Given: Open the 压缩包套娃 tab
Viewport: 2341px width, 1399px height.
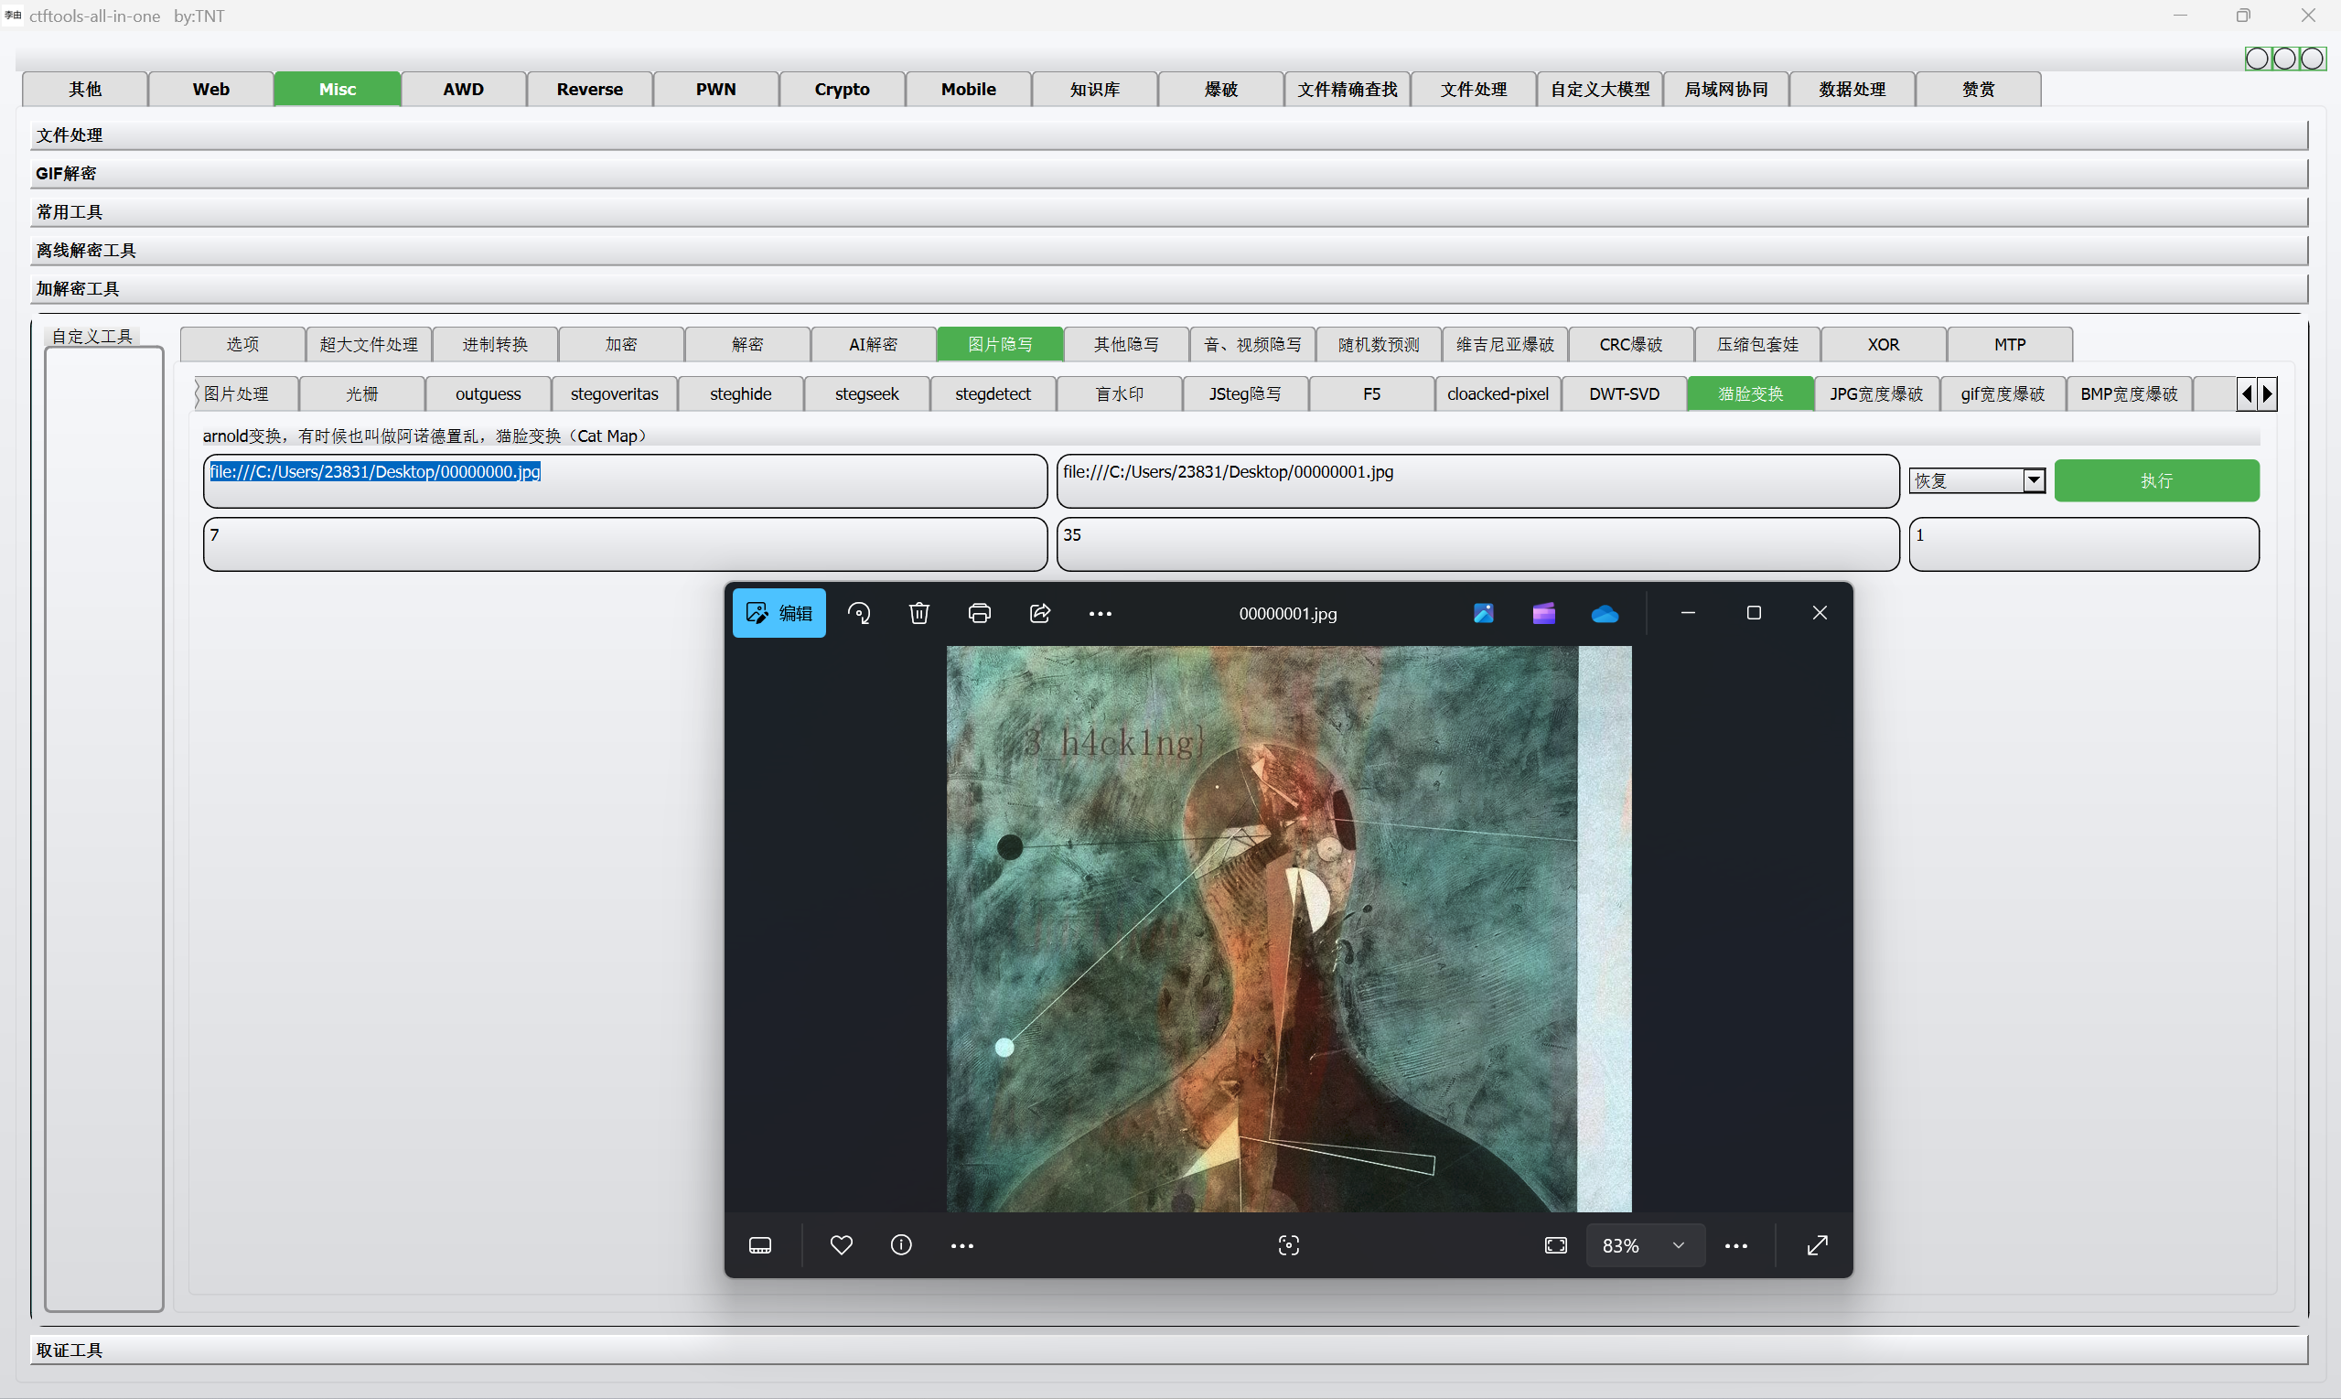Looking at the screenshot, I should (x=1757, y=345).
